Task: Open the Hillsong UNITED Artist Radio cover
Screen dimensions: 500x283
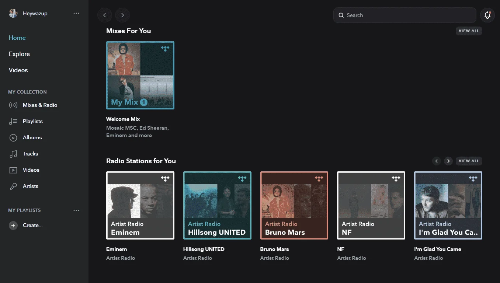Action: (x=217, y=205)
